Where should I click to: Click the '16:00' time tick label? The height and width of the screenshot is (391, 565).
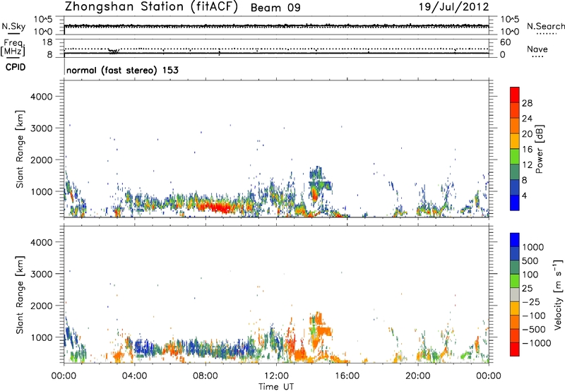pyautogui.click(x=347, y=376)
